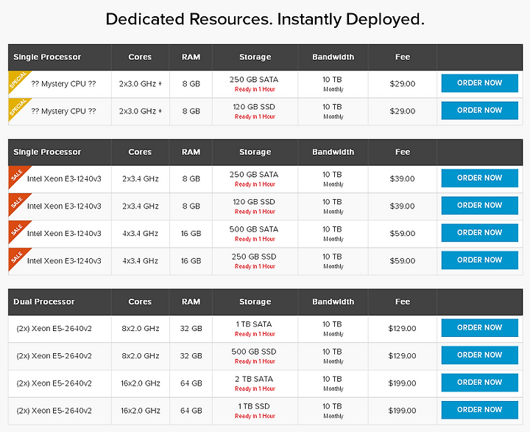Image resolution: width=530 pixels, height=432 pixels.
Task: Click the 'Dedicated Resources. Instantly Deployed.' heading
Action: pyautogui.click(x=265, y=19)
